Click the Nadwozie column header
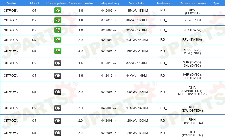225x139 pixels. (164, 3)
